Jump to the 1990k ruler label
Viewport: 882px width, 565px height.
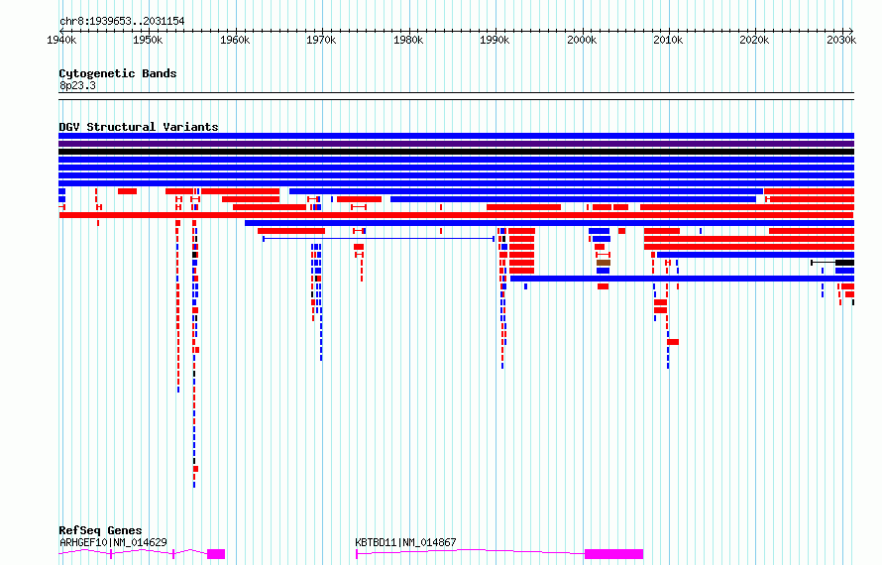(x=495, y=40)
